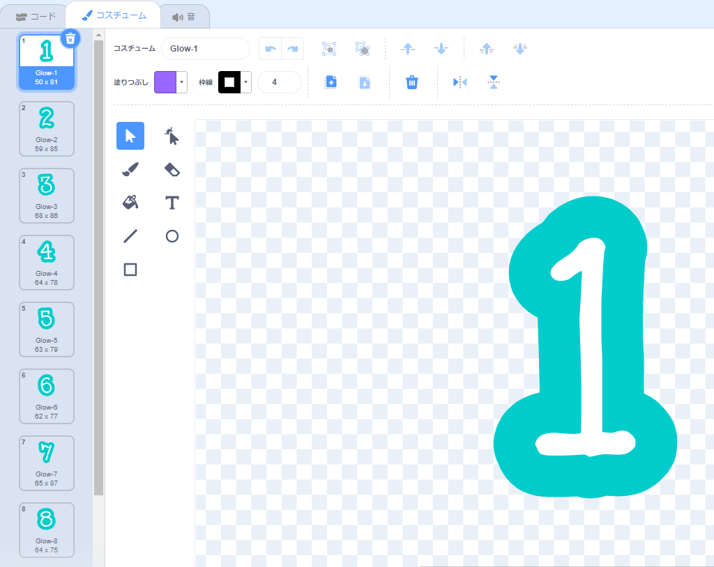Open the outline color dropdown arrow
This screenshot has height=567, width=714.
(x=246, y=82)
